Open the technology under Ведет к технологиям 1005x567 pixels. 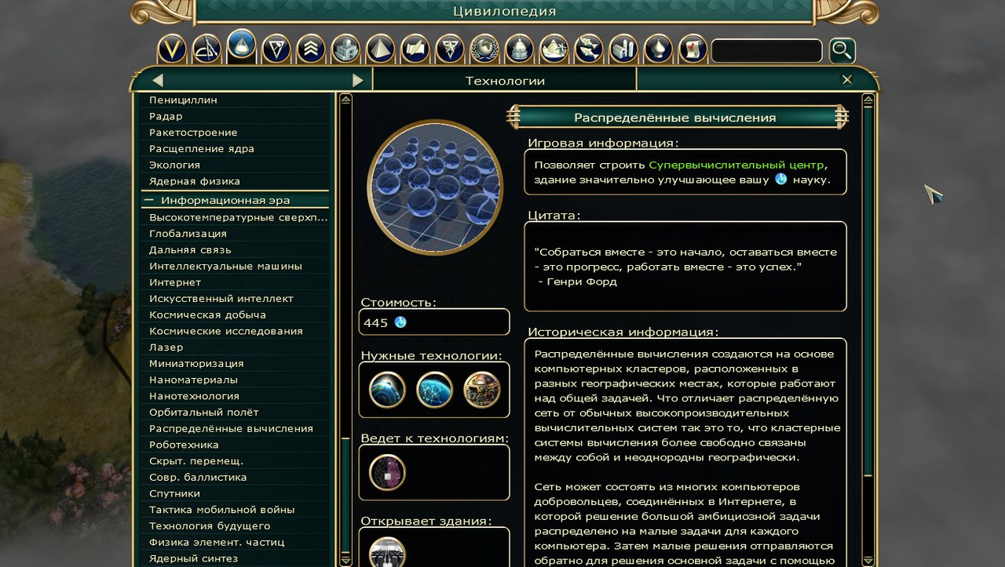click(387, 472)
